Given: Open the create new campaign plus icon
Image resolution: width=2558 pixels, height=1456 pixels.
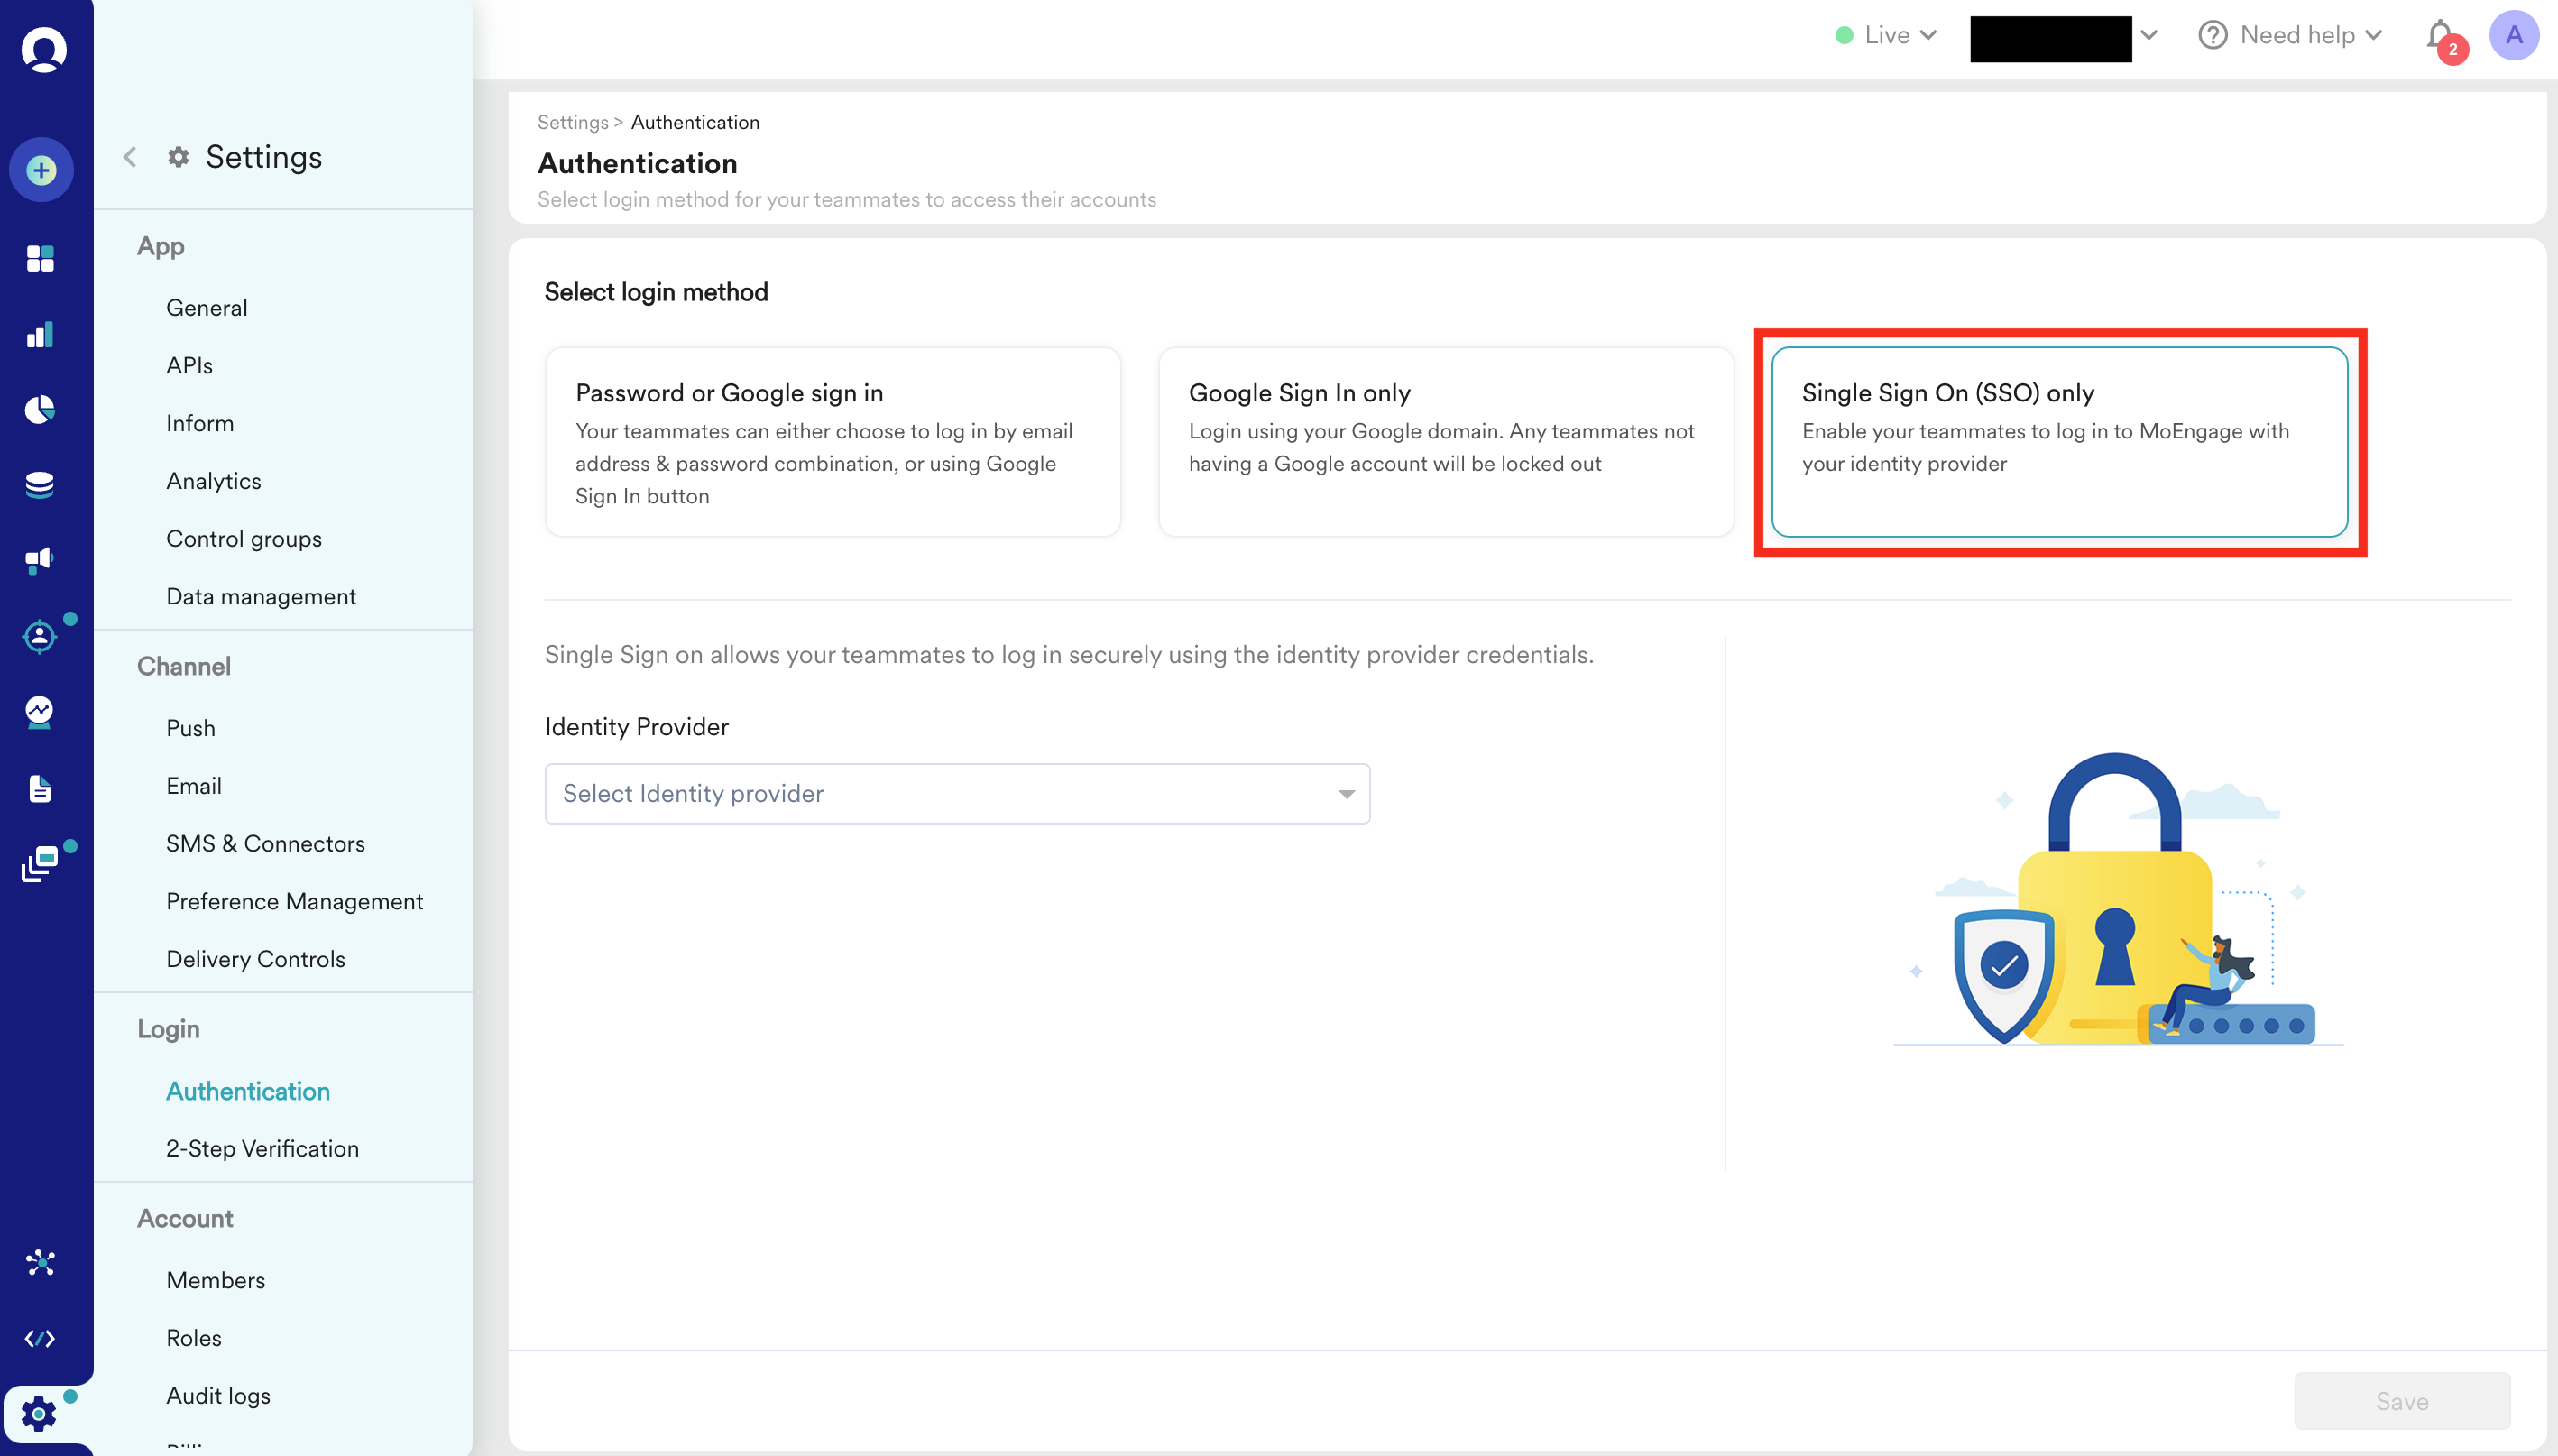Looking at the screenshot, I should tap(41, 170).
